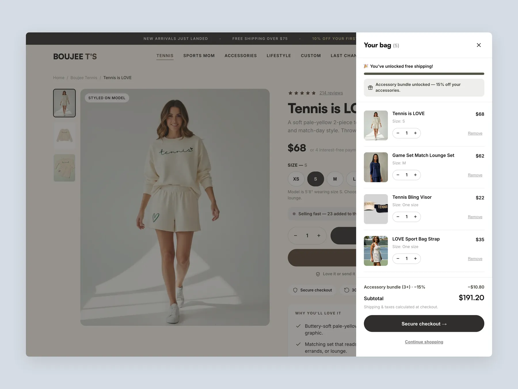Open Tennis is LOVE bag item thumbnail
The width and height of the screenshot is (518, 389).
coord(376,125)
